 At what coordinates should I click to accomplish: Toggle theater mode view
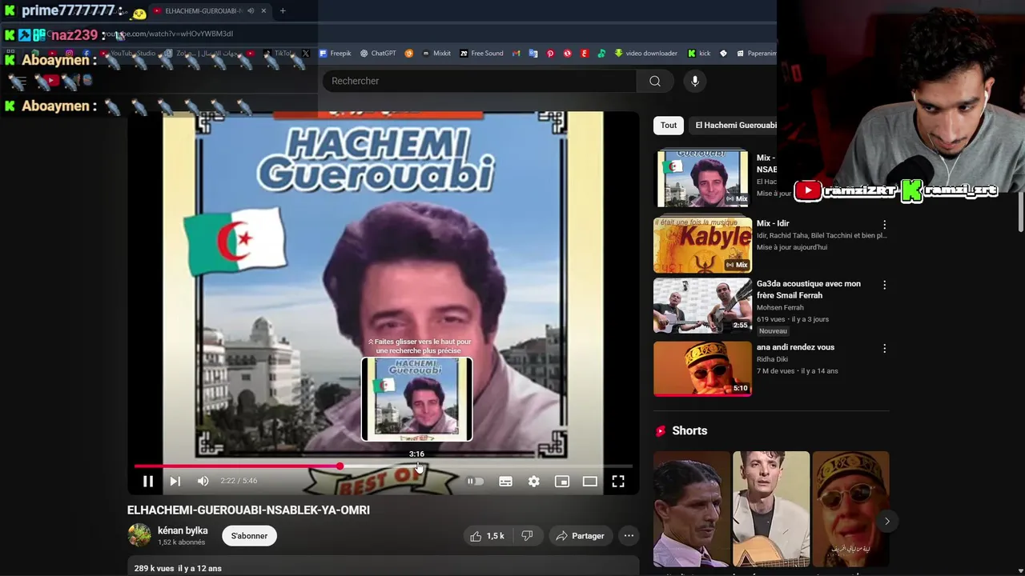pyautogui.click(x=590, y=481)
